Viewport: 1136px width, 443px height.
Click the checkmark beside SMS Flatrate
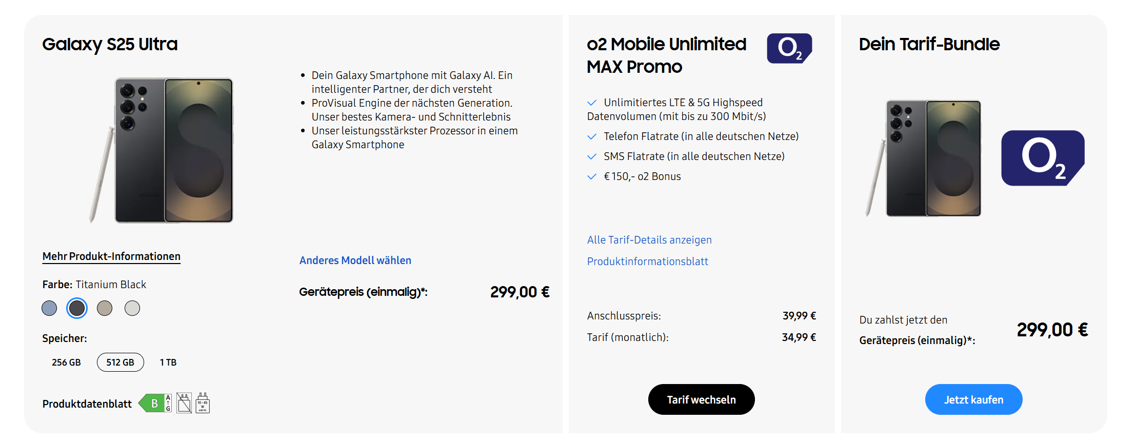(592, 156)
